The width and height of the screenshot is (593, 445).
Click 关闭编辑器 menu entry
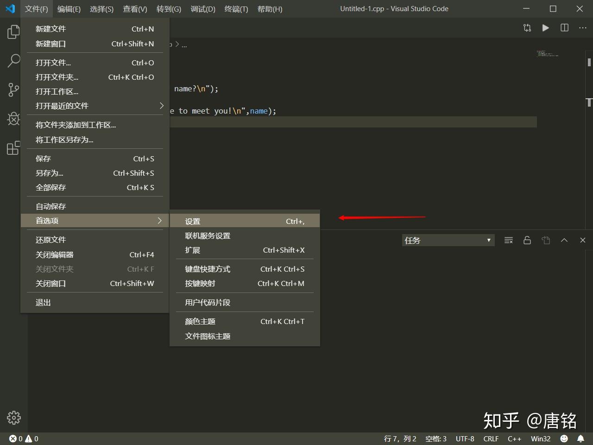(95, 254)
